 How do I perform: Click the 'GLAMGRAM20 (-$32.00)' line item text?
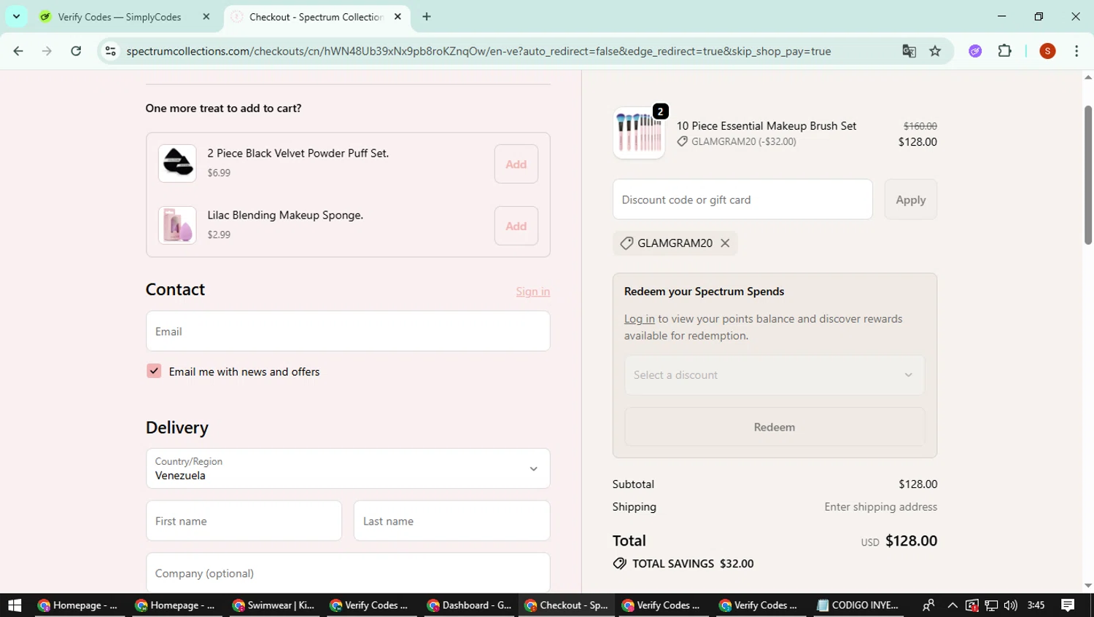coord(744,142)
